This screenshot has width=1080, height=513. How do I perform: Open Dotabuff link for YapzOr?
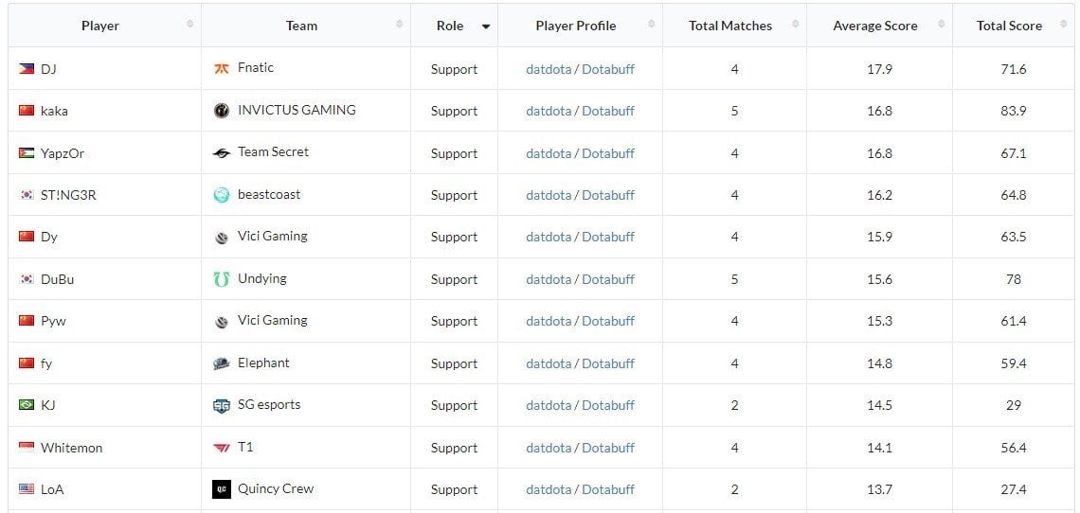(608, 153)
